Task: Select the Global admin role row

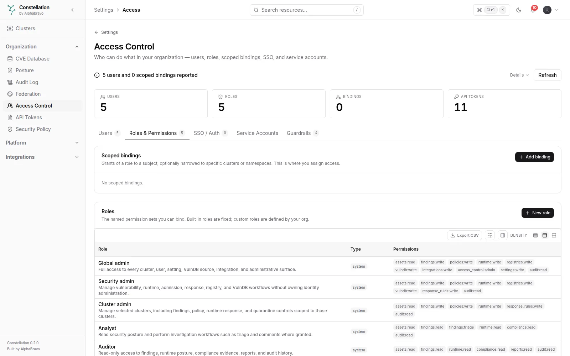Action: 327,266
